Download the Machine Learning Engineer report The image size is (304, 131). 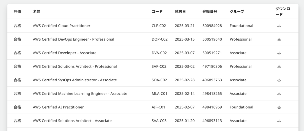click(x=279, y=94)
